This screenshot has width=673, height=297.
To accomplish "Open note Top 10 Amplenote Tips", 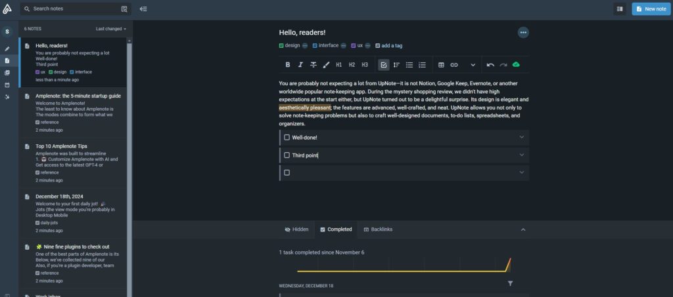I will (72, 163).
